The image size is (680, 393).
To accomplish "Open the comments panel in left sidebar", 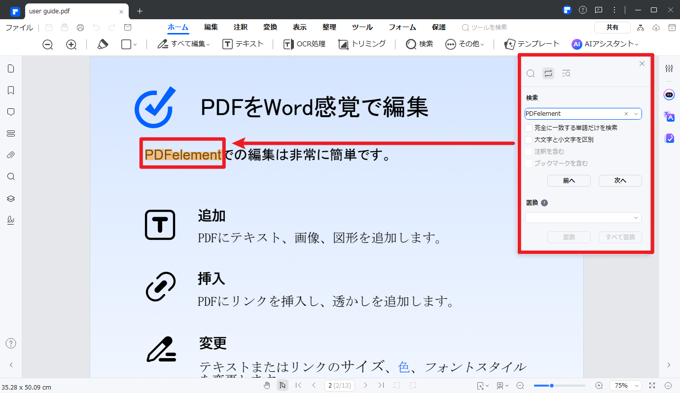I will point(11,112).
